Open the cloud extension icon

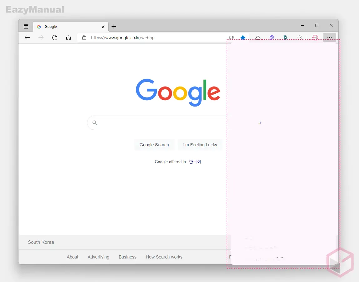[x=258, y=38]
